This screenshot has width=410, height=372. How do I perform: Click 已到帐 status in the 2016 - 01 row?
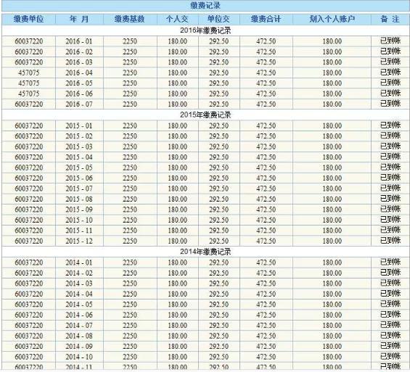pyautogui.click(x=390, y=41)
